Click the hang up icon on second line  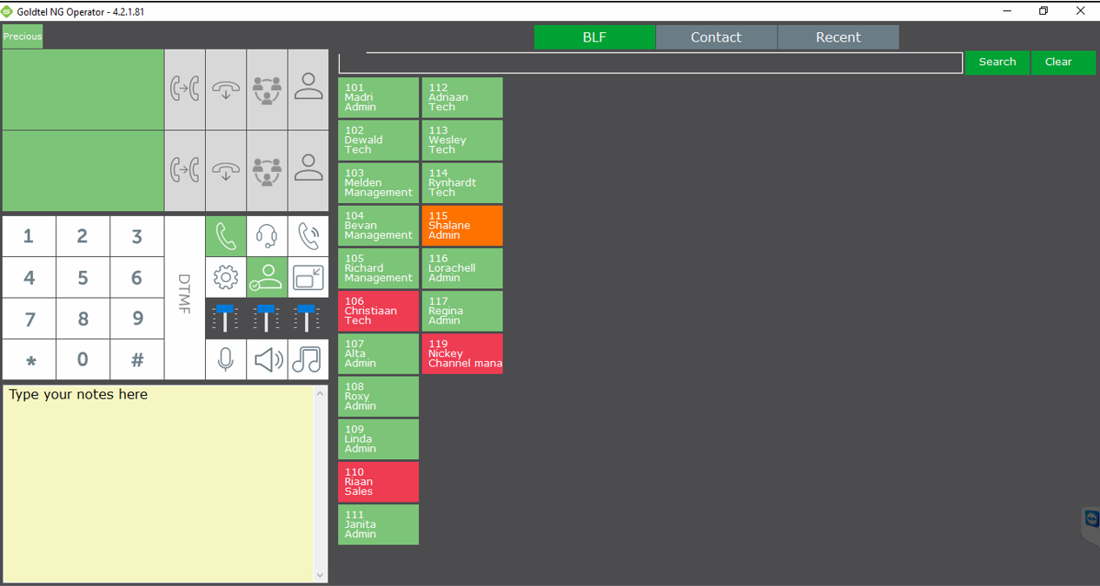pyautogui.click(x=226, y=170)
